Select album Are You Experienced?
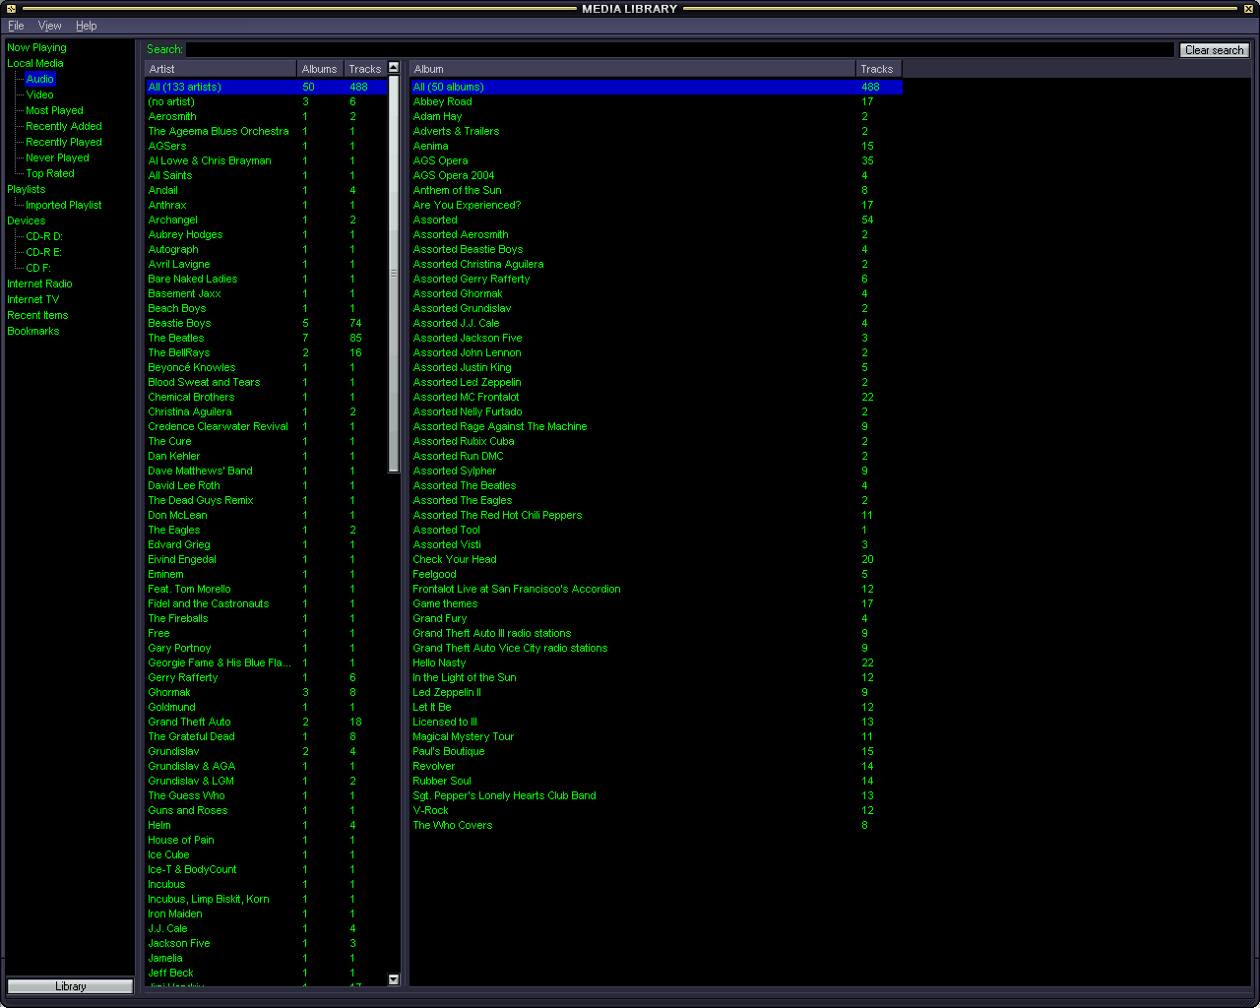 (x=657, y=205)
